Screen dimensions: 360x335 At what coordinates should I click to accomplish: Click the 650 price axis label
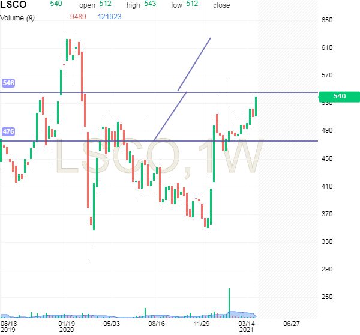coord(327,20)
